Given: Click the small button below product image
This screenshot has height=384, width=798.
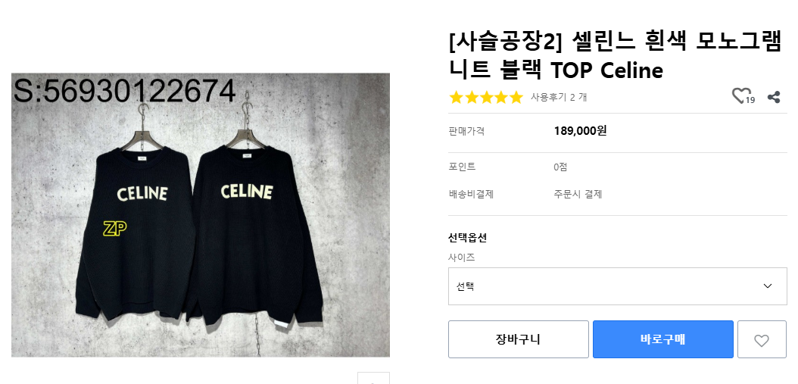Looking at the screenshot, I should [373, 378].
